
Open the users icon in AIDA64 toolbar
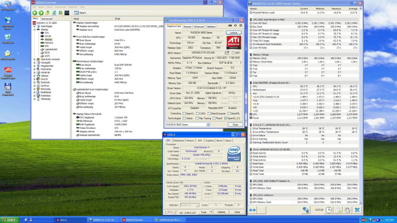tap(61, 13)
